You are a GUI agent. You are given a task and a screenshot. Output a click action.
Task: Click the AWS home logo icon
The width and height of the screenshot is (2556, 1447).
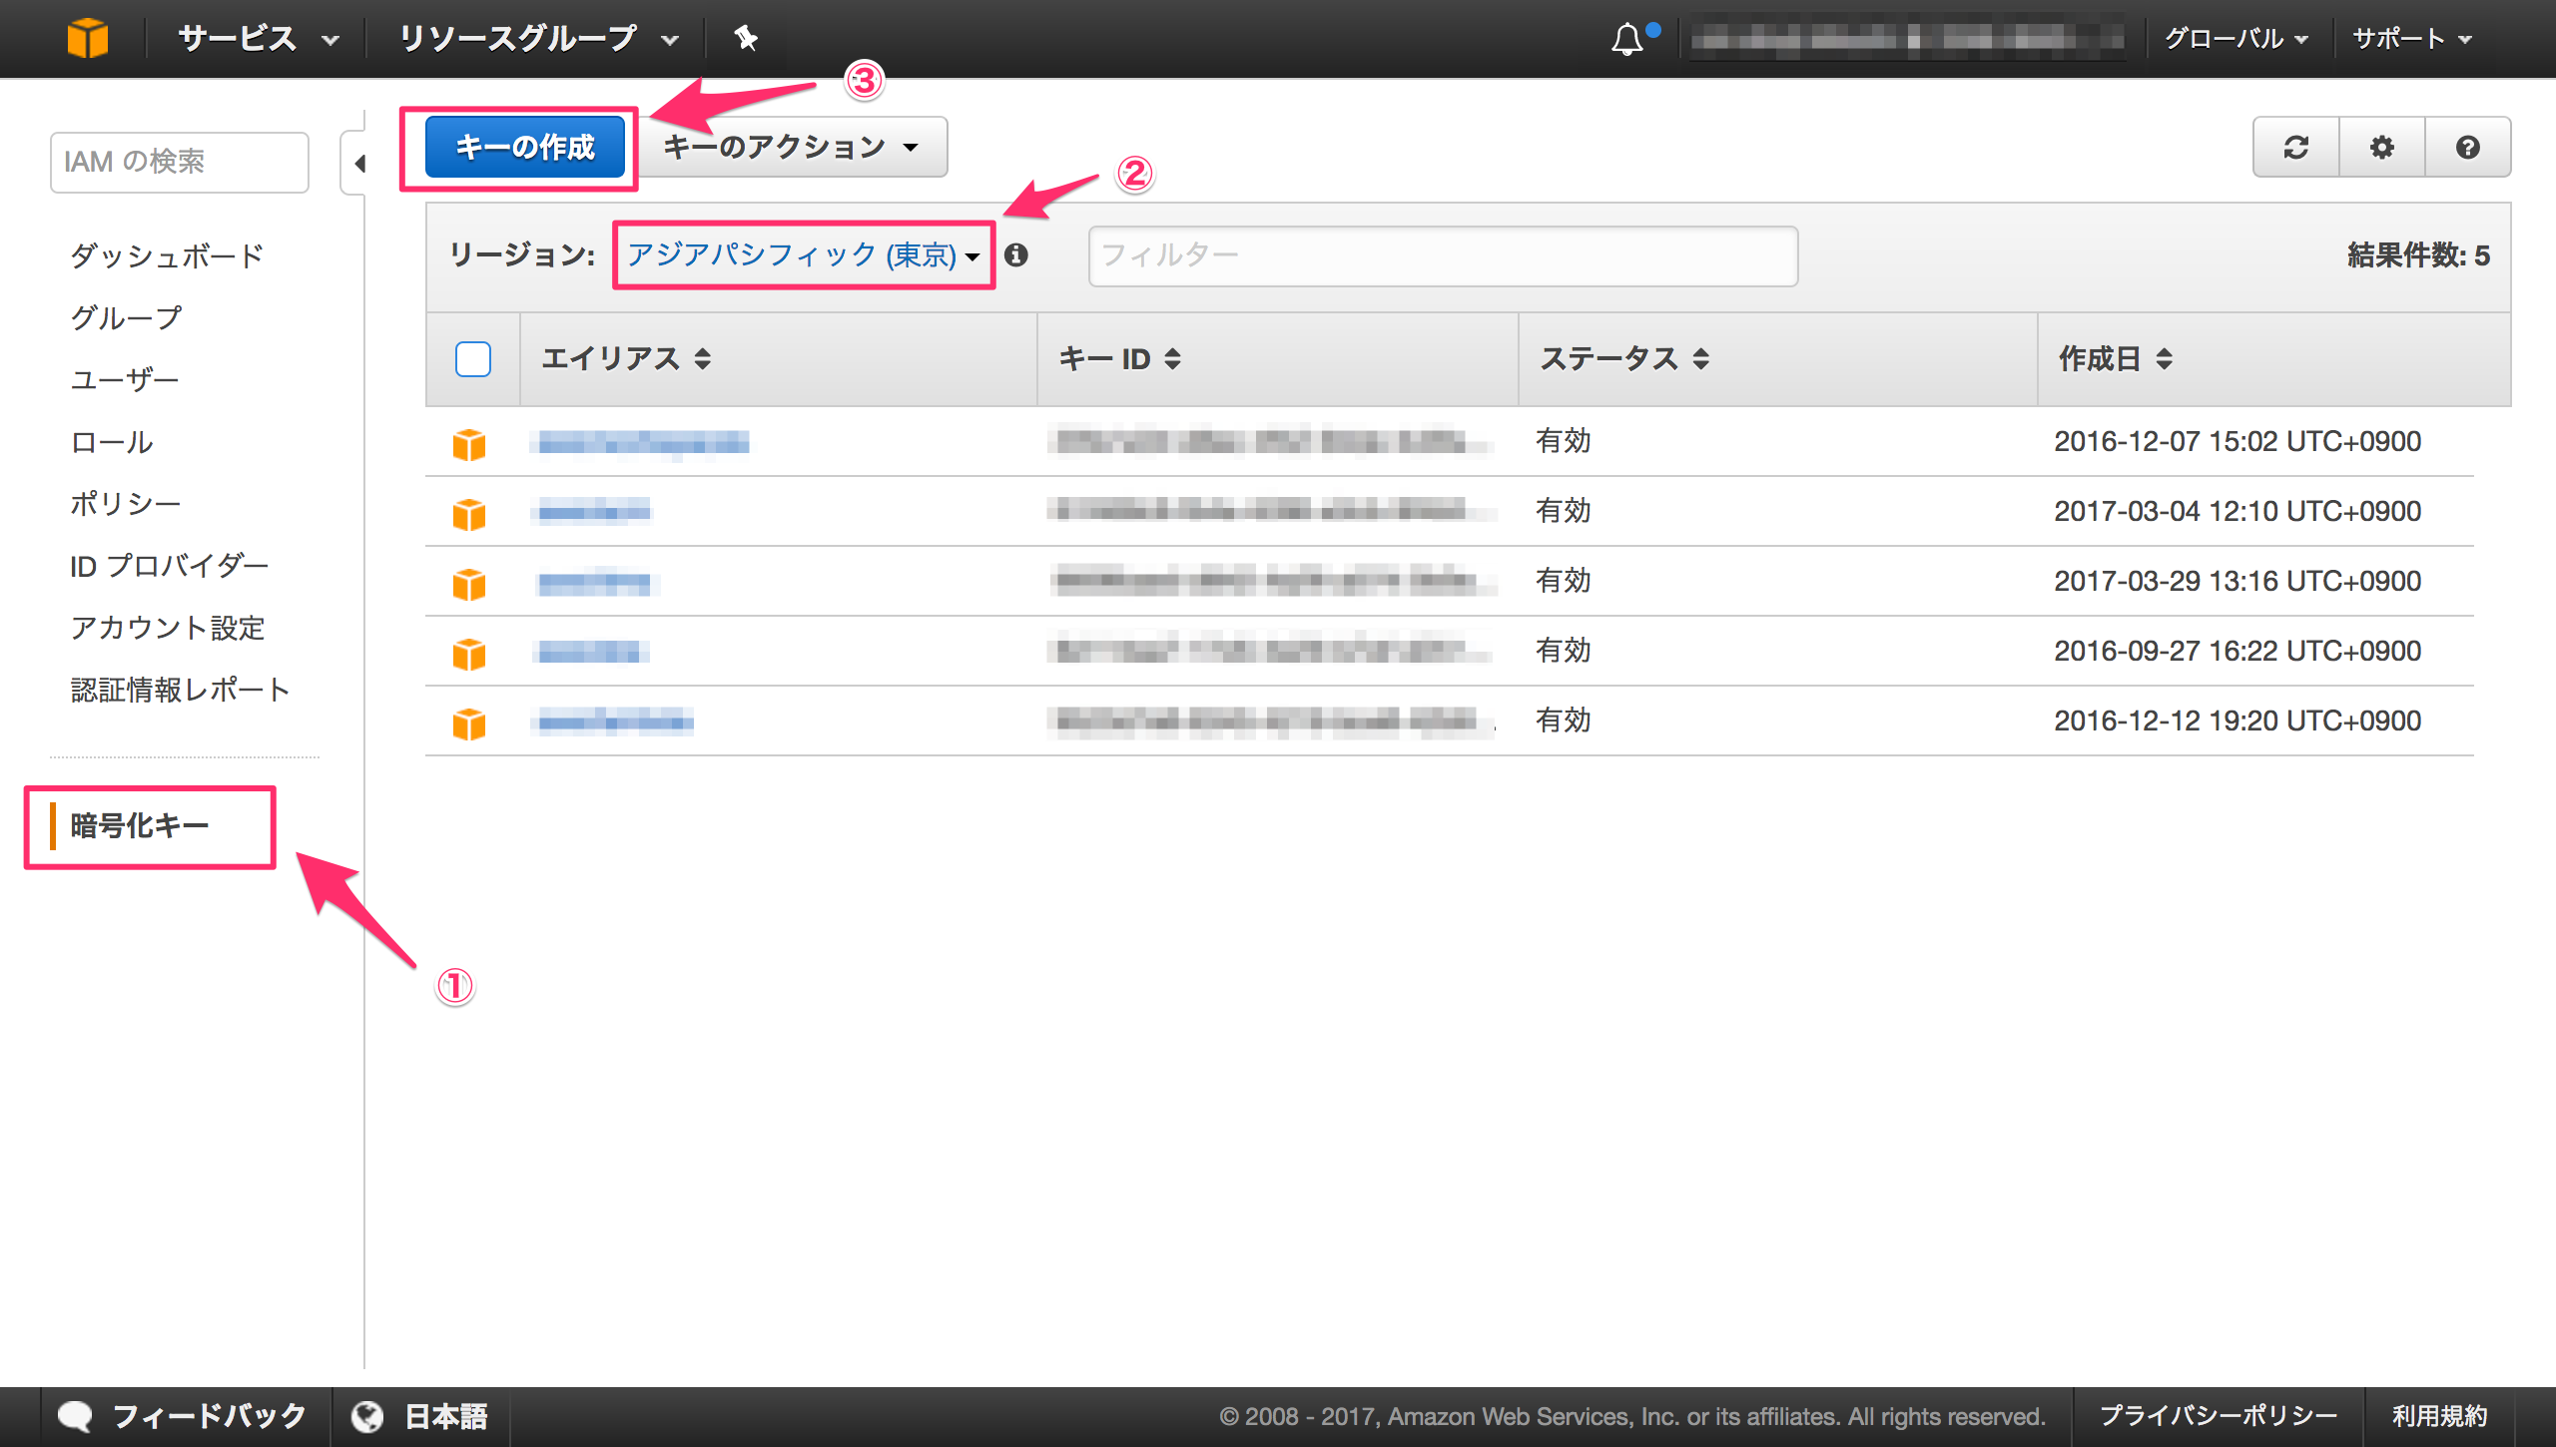[x=88, y=38]
